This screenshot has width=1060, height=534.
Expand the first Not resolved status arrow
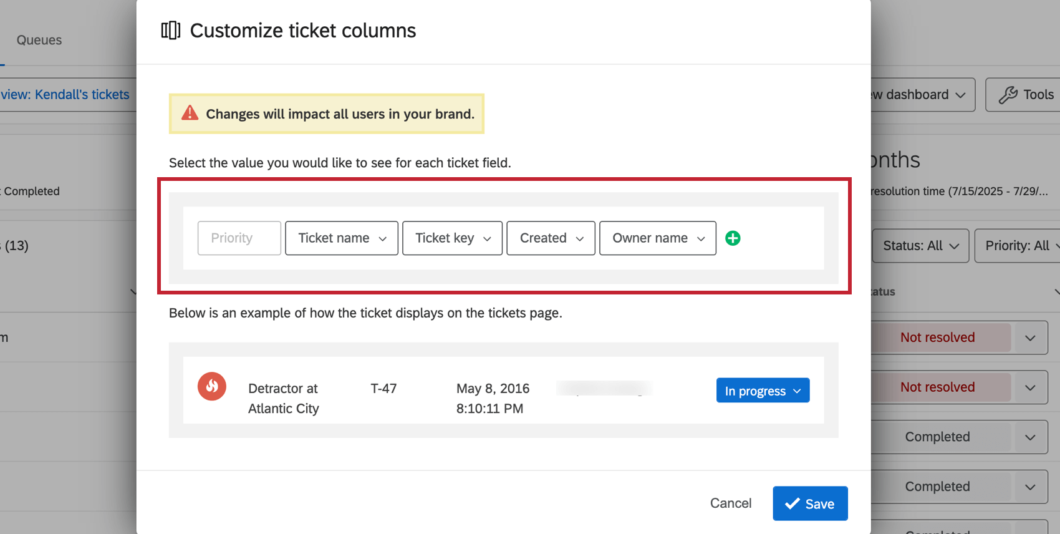(x=1030, y=337)
